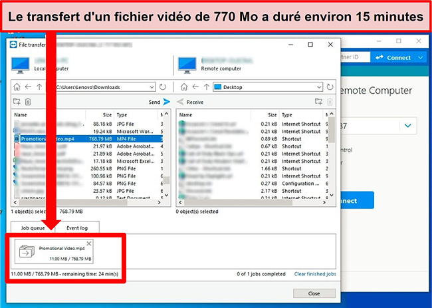The image size is (432, 308).
Task: Click the TeamViewer logo in File transfer title bar
Action: pyautogui.click(x=13, y=45)
